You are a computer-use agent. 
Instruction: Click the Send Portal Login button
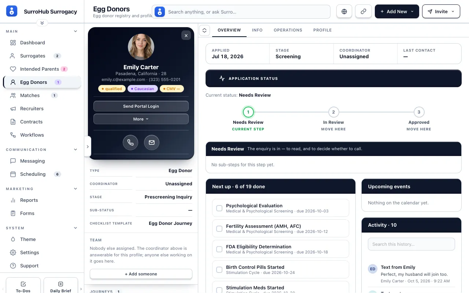click(141, 106)
